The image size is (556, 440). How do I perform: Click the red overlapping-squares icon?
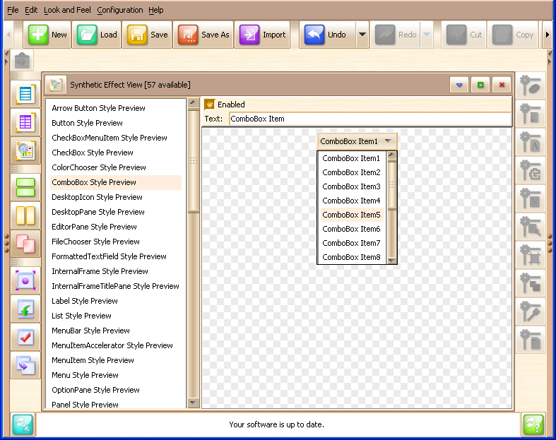pos(25,244)
